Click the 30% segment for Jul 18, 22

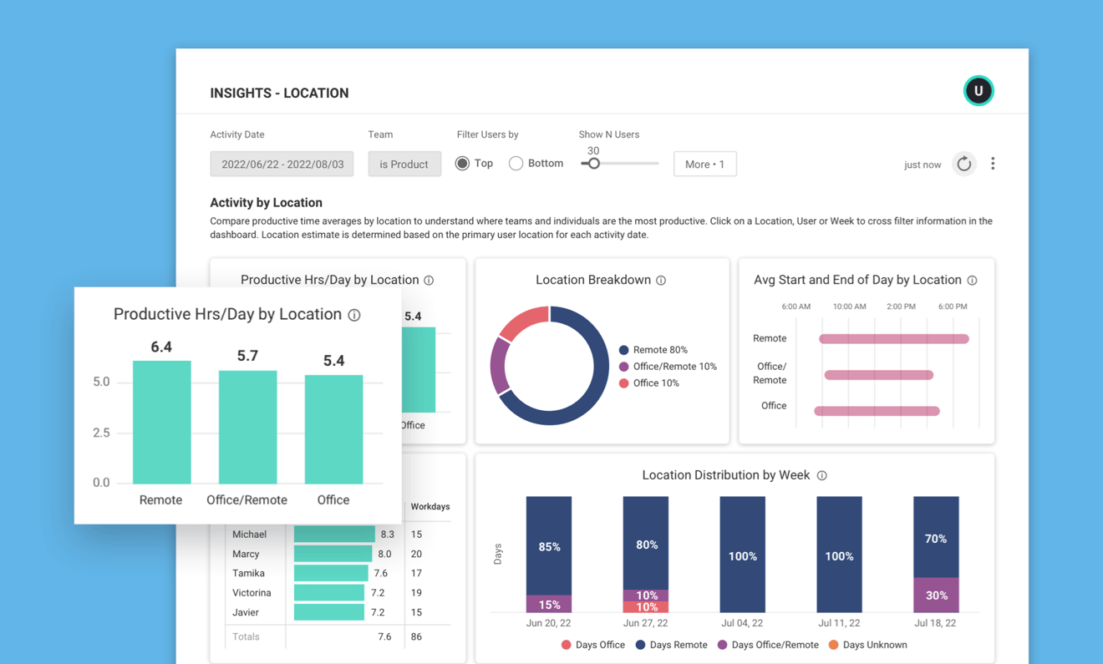[936, 596]
